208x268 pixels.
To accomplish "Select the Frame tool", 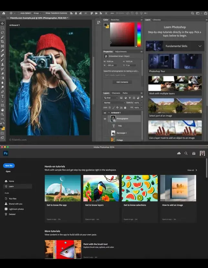I will [2, 46].
